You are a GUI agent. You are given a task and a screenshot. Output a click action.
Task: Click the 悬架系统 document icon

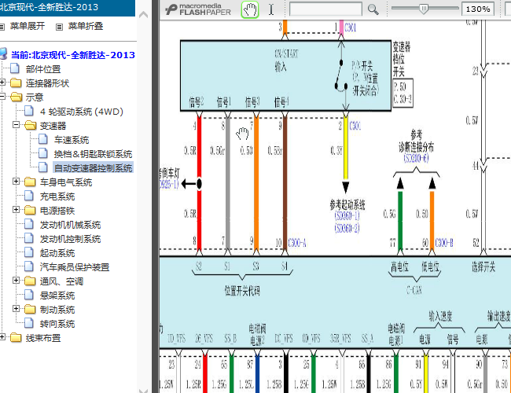click(x=28, y=295)
